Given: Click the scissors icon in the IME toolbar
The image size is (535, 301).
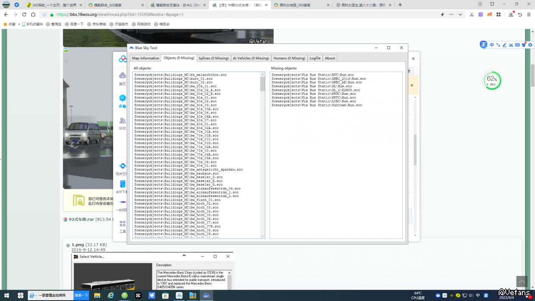Looking at the screenshot, I should click(511, 45).
